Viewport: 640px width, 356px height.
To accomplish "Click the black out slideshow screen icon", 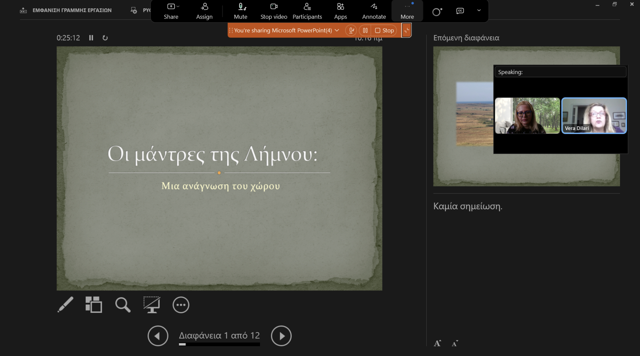I will pyautogui.click(x=152, y=304).
